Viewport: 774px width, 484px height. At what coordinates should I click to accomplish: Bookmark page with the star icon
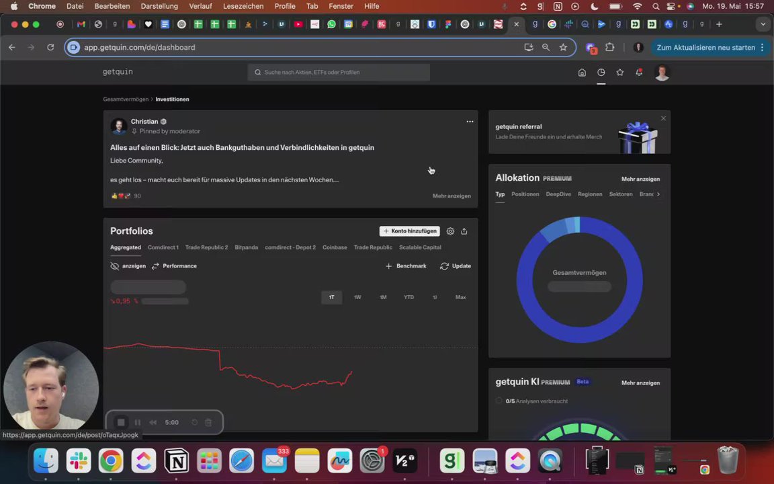click(x=563, y=48)
